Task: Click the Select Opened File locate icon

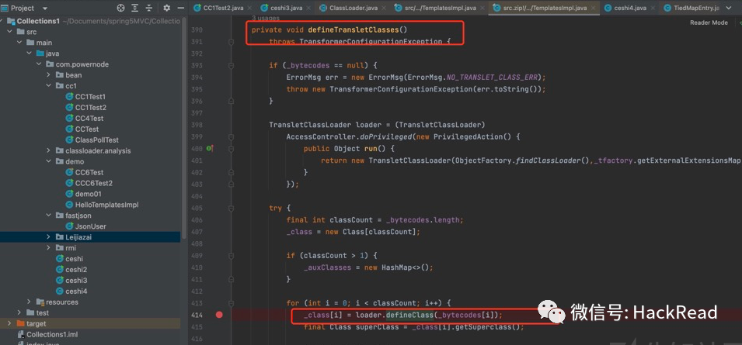Action: [x=120, y=8]
